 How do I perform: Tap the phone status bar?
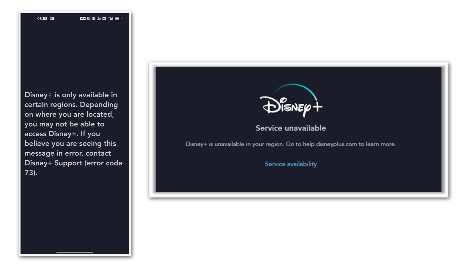click(75, 18)
